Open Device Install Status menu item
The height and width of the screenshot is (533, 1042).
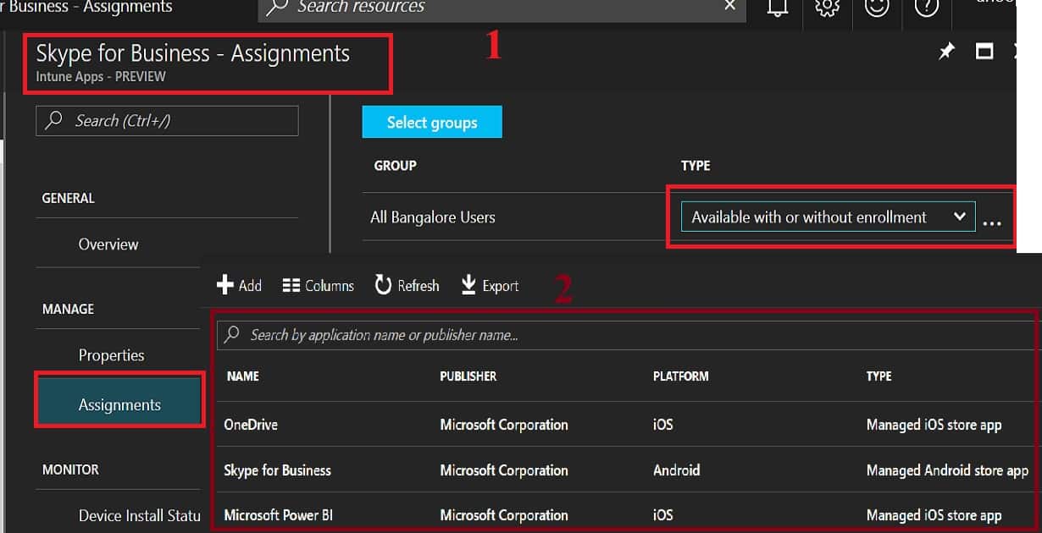[139, 515]
